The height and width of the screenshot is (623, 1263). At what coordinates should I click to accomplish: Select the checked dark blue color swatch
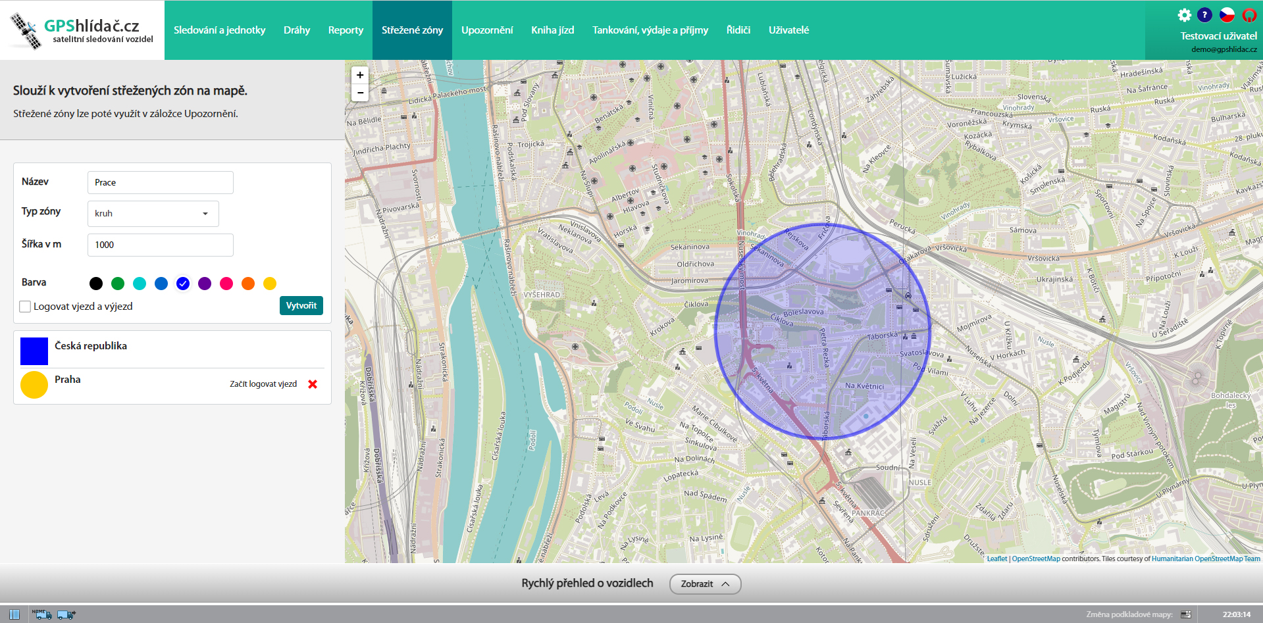pyautogui.click(x=183, y=284)
